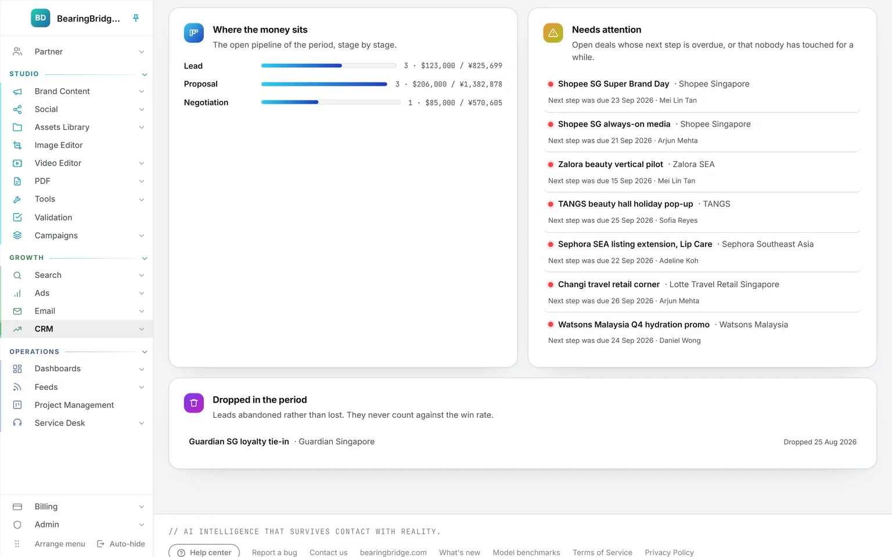This screenshot has width=892, height=557.
Task: Click the Brand Content megaphone icon
Action: [17, 91]
